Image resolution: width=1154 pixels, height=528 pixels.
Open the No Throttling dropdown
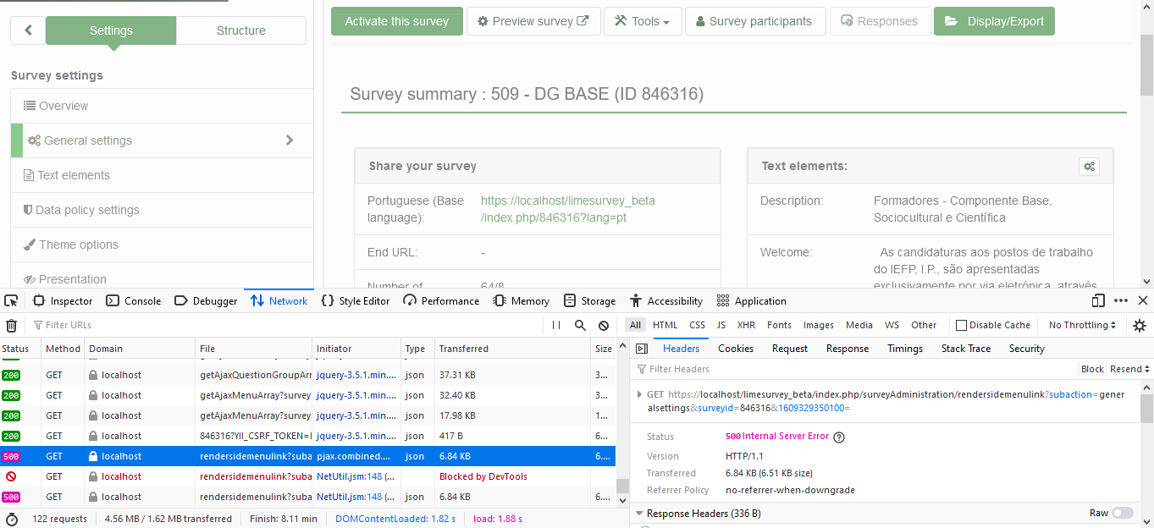click(x=1082, y=325)
